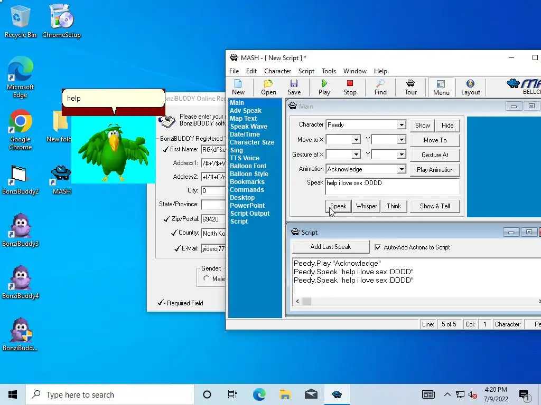Image resolution: width=541 pixels, height=405 pixels.
Task: Open a script with the Open toolbar icon
Action: [268, 88]
